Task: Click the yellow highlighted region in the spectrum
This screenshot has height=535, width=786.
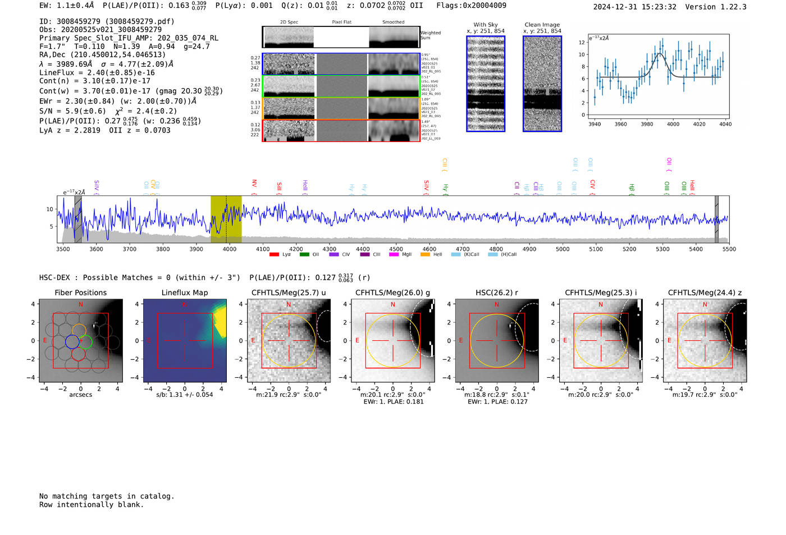Action: point(226,219)
